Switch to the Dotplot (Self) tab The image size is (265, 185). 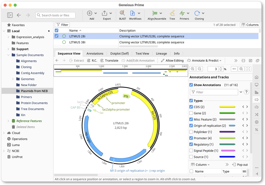coord(119,53)
